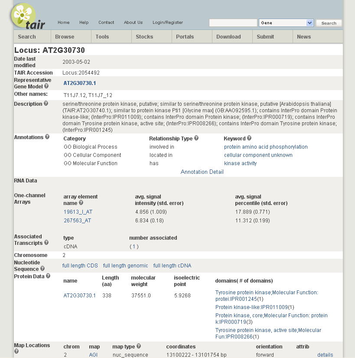Open help icon beside Annotations label
Screen dimensions: 355x358
(47, 137)
